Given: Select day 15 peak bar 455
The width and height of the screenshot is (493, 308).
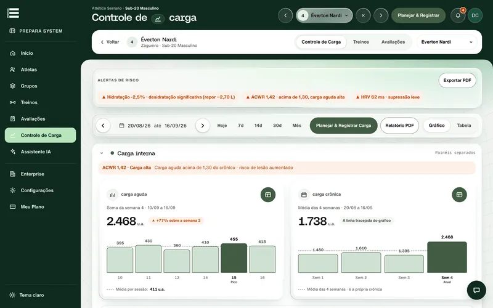Looking at the screenshot, I should (234, 258).
